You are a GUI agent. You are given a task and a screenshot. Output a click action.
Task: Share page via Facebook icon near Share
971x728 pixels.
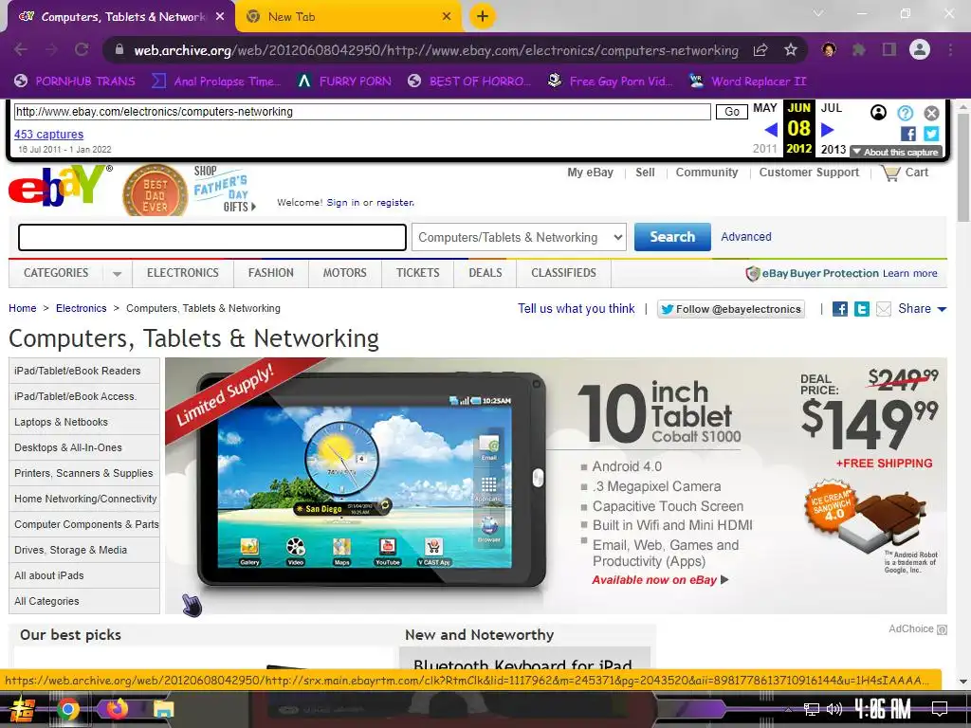pyautogui.click(x=840, y=309)
